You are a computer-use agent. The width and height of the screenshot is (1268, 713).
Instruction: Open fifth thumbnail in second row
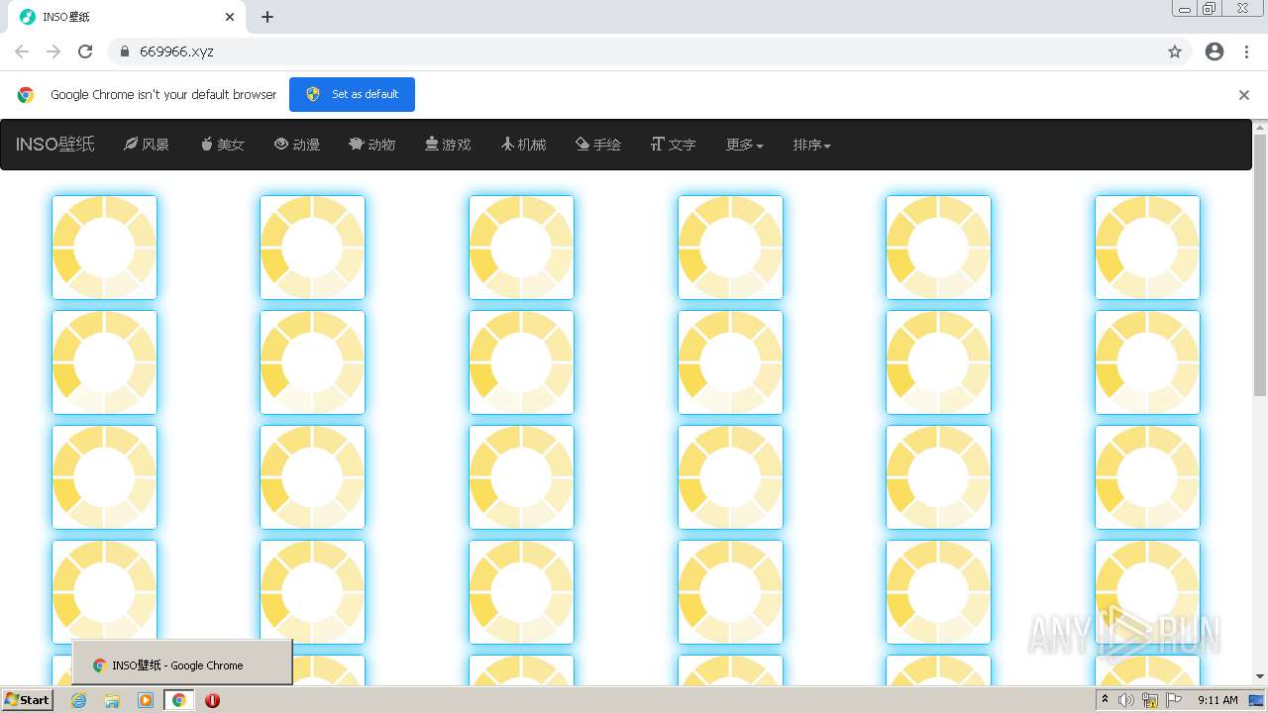point(938,362)
